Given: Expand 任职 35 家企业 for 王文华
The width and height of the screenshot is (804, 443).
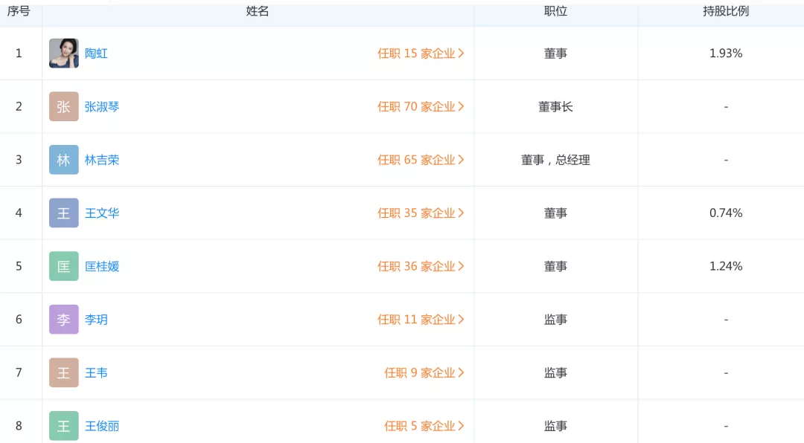Looking at the screenshot, I should [421, 213].
